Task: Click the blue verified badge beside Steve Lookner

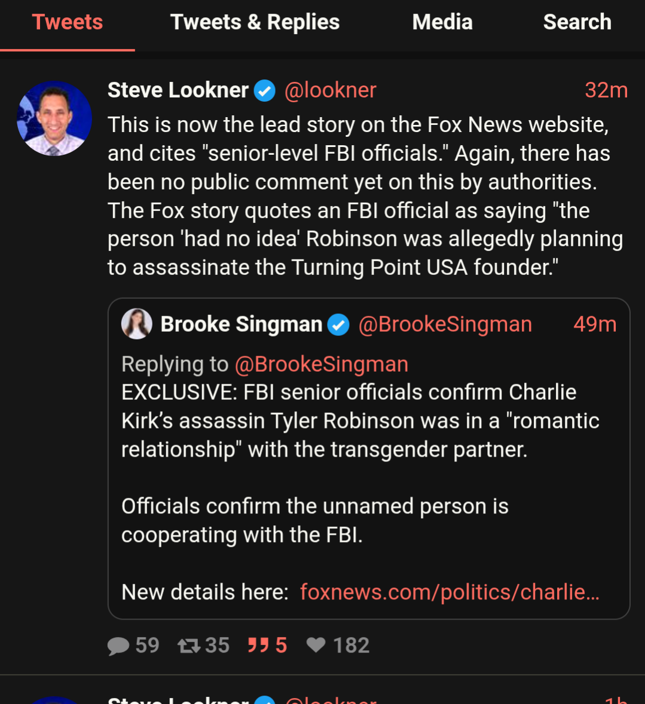Action: [x=265, y=91]
